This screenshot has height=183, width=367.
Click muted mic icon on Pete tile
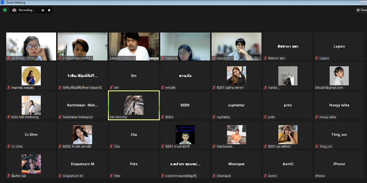click(x=111, y=176)
